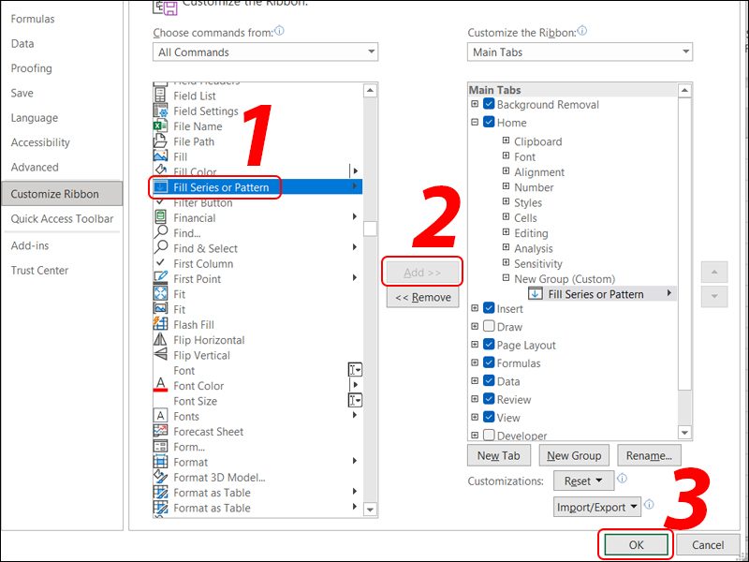
Task: Select the Field Settings icon
Action: [160, 111]
